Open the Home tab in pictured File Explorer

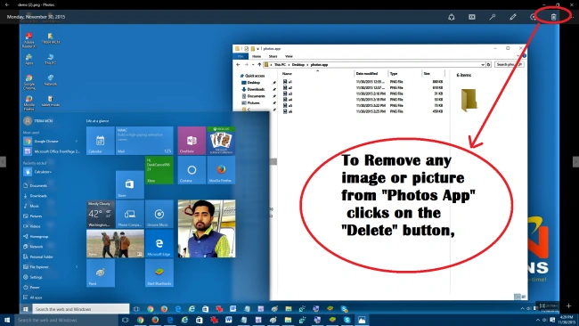tap(257, 56)
